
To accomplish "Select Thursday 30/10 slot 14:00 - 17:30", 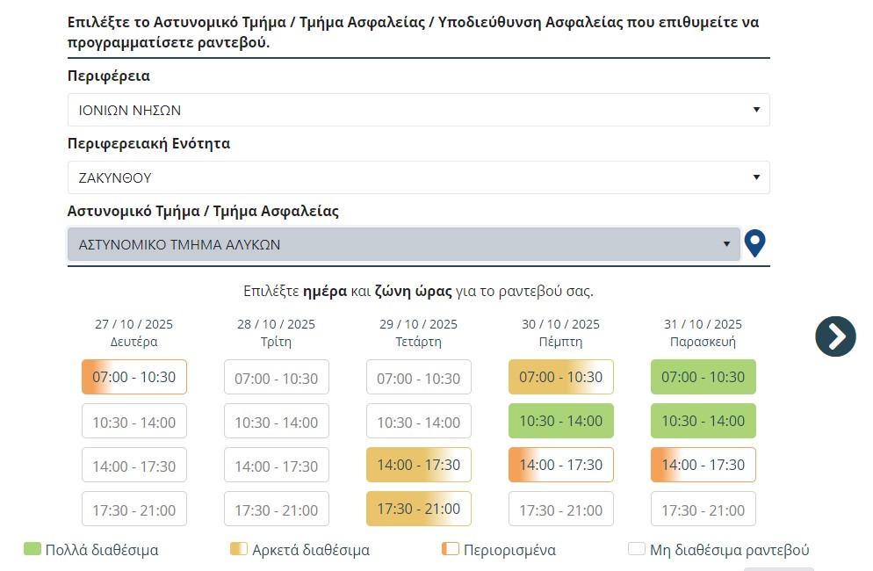I will [561, 465].
